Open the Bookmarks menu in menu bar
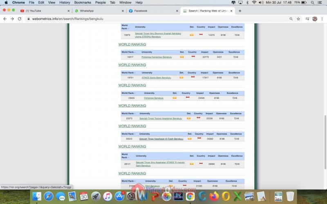The height and width of the screenshot is (204, 327). point(83,2)
